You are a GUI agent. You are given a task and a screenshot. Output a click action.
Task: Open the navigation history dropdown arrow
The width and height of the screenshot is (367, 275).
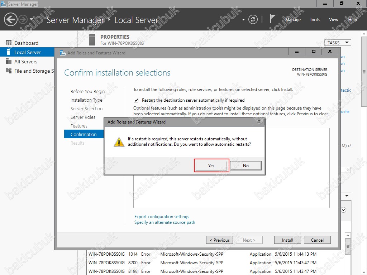click(32, 19)
